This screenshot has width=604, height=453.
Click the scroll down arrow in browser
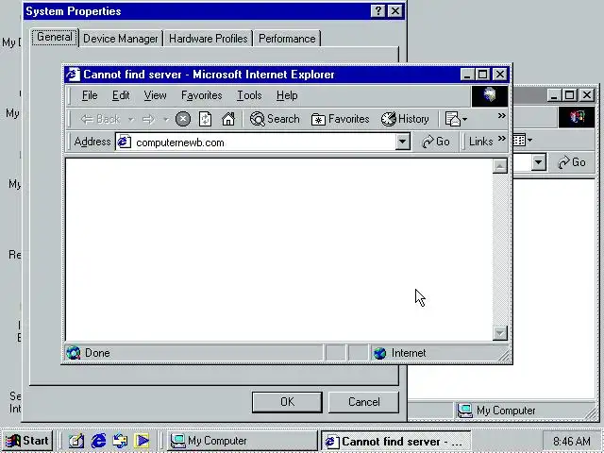(x=499, y=333)
